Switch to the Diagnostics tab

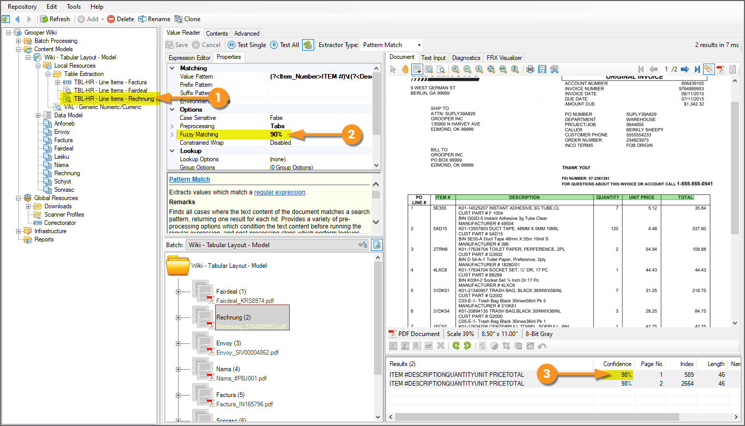[x=466, y=58]
